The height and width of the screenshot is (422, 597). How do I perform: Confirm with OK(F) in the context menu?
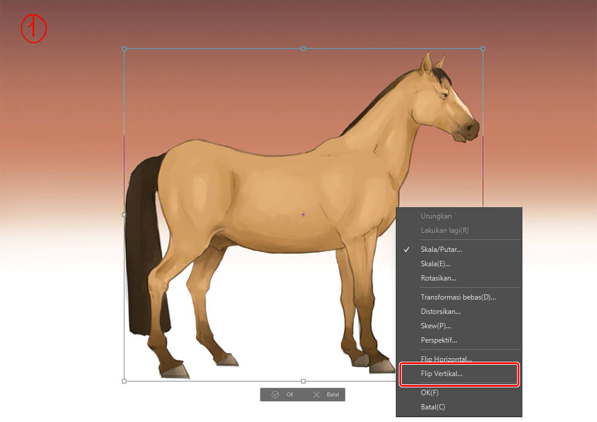(430, 393)
